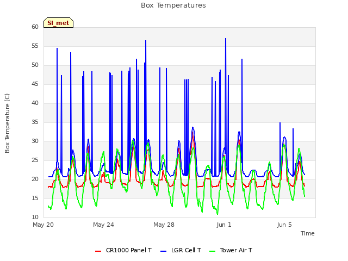Click the green Tower Air T legend swatch

point(213,251)
